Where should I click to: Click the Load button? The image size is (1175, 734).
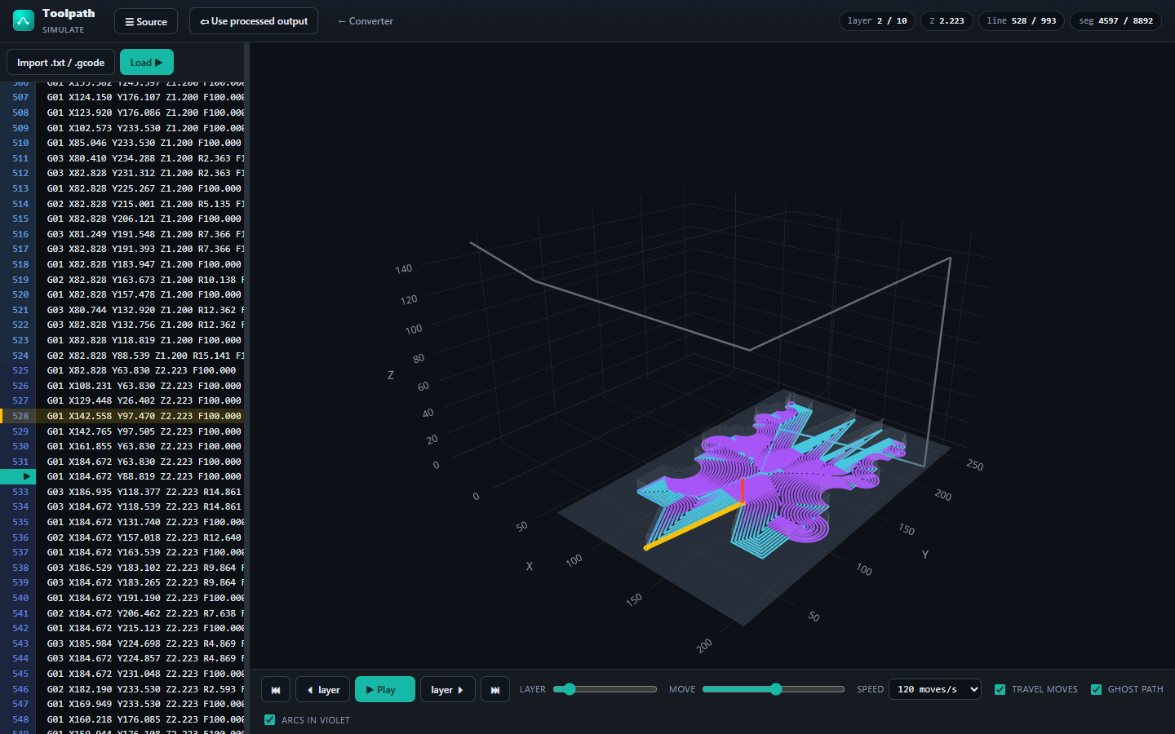(147, 62)
